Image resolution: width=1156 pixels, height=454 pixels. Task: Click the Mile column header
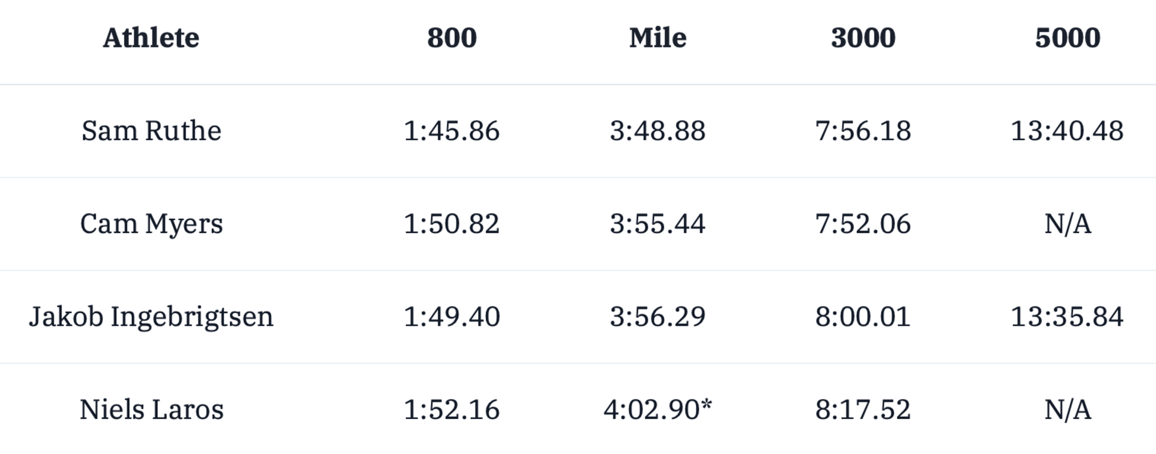657,38
